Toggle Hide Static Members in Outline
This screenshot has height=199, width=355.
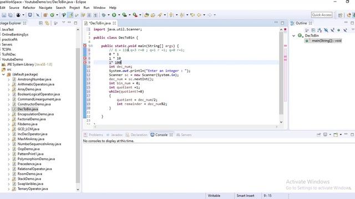(x=332, y=30)
